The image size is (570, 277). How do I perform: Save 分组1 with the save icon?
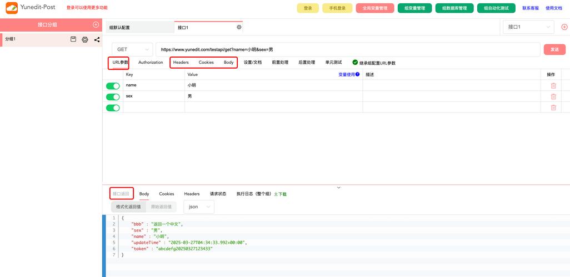pyautogui.click(x=73, y=39)
